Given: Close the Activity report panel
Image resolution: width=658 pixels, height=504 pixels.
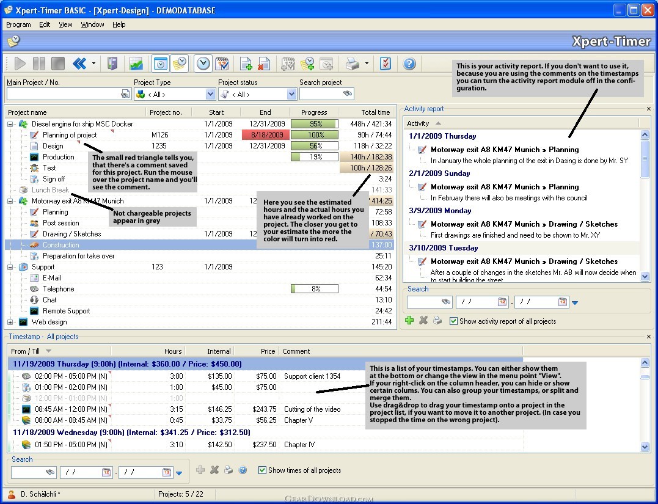Looking at the screenshot, I should click(x=649, y=109).
